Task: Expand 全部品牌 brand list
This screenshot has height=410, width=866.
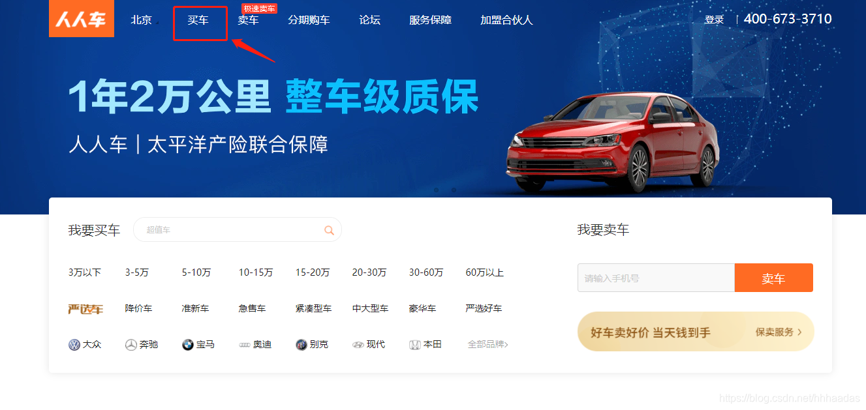Action: pos(488,344)
